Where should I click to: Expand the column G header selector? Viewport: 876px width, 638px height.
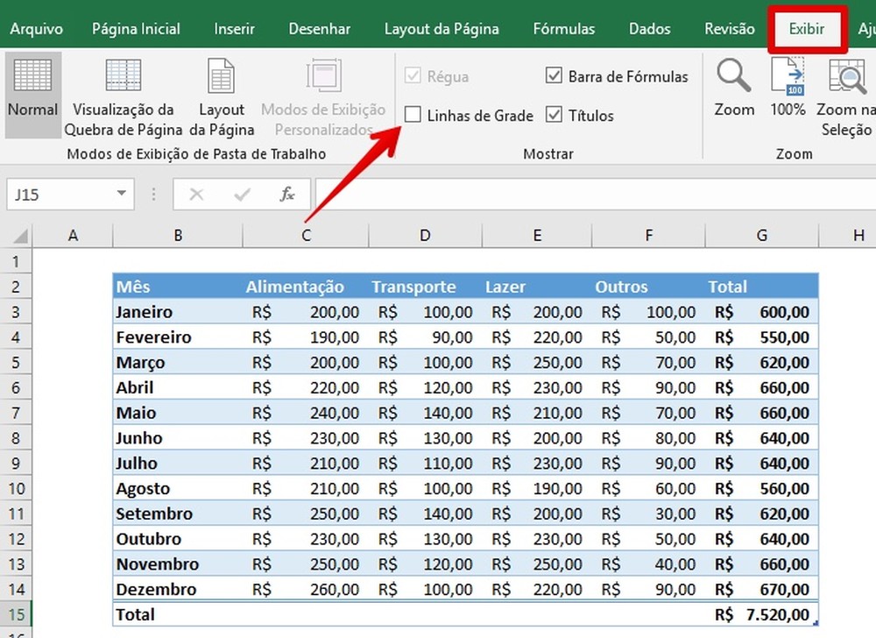tap(761, 235)
